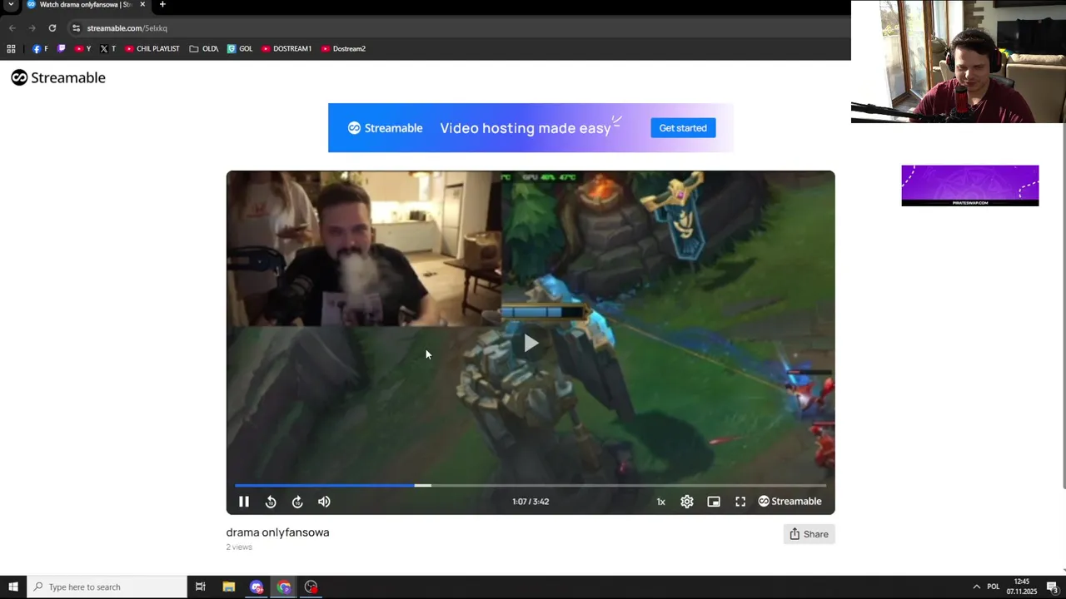Image resolution: width=1066 pixels, height=599 pixels.
Task: Open the tab search dropdown arrow
Action: 11,5
